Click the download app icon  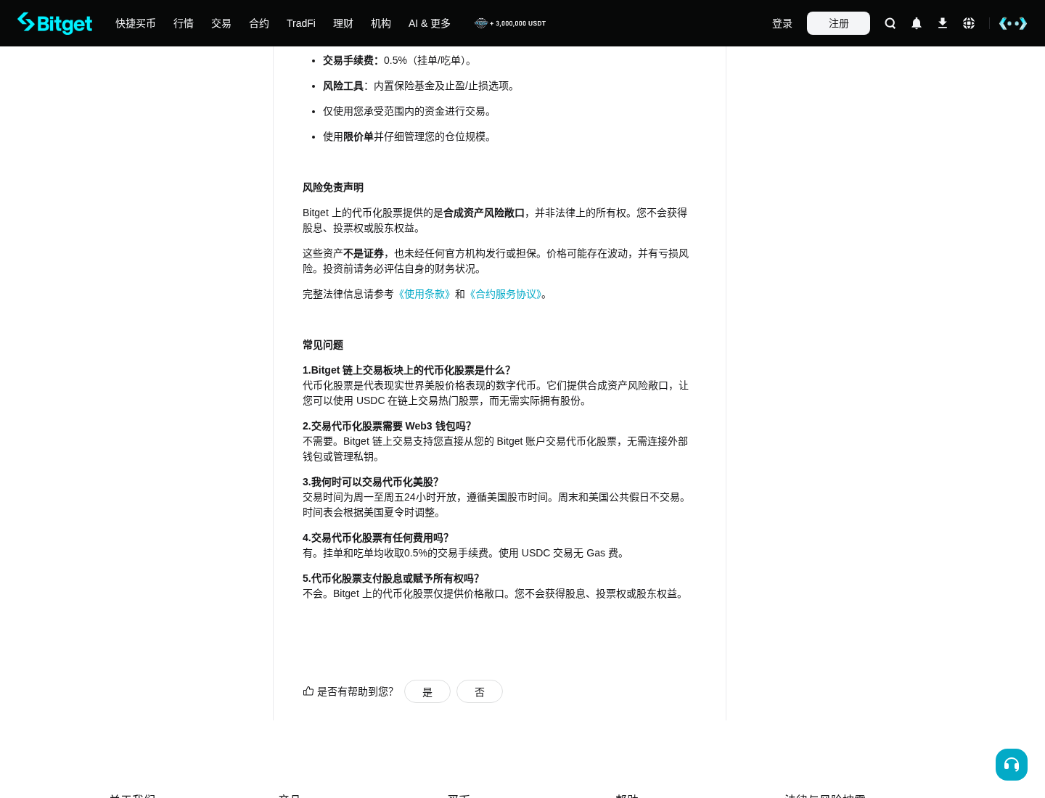click(943, 23)
